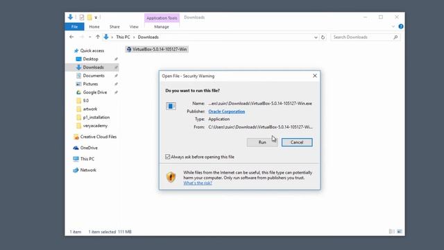Screen dimensions: 444x250
Task: Switch to the Home ribbon tab
Action: 94,26
